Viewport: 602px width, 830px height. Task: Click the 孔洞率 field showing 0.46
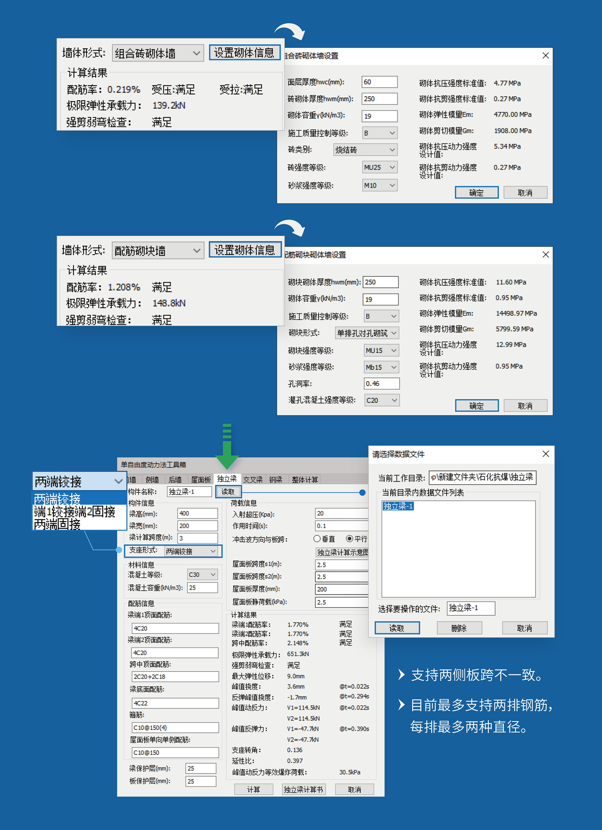tap(382, 383)
